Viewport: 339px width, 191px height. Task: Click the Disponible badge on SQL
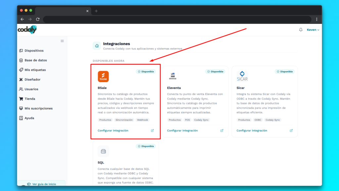[146, 146]
